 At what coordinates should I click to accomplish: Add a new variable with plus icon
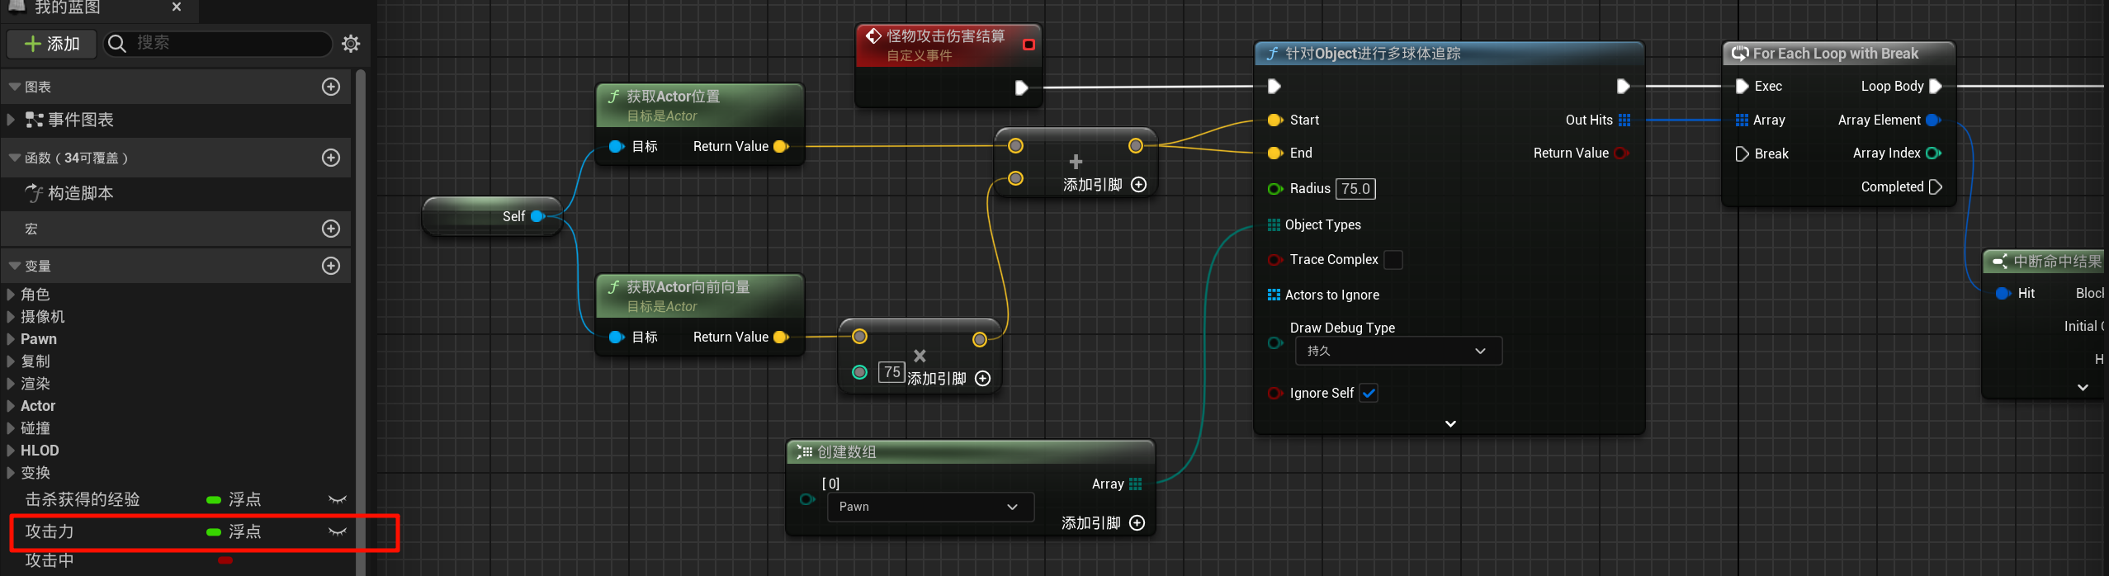(x=331, y=266)
